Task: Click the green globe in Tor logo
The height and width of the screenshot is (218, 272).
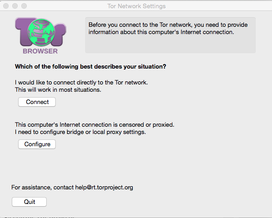Action: 41,32
